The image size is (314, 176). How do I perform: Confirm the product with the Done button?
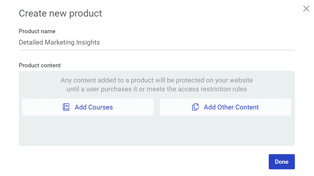[x=281, y=162]
